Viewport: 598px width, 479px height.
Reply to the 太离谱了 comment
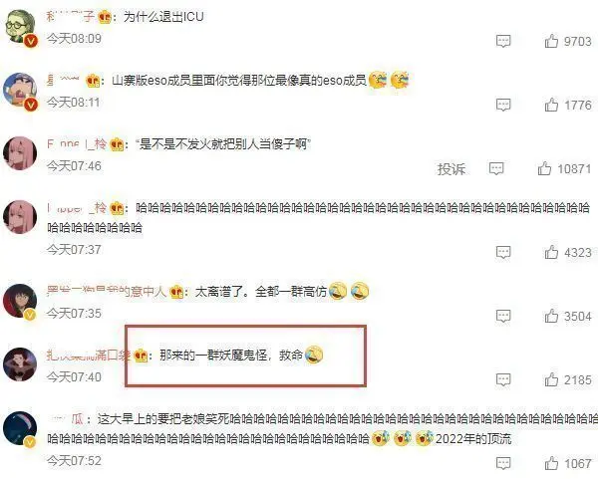[x=503, y=316]
